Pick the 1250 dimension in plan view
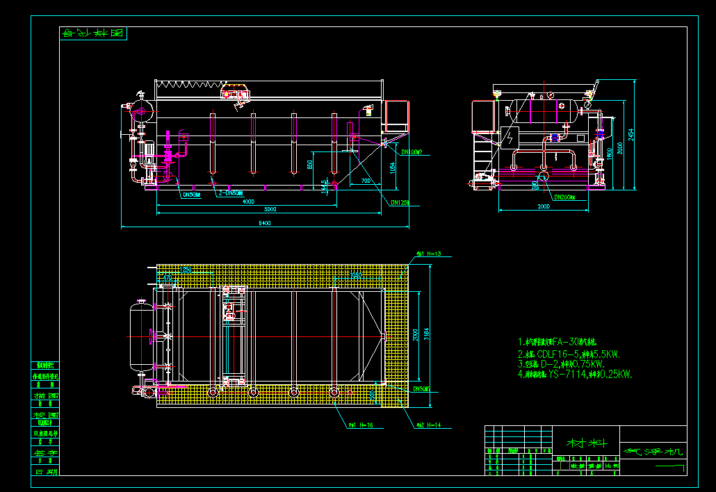The width and height of the screenshot is (716, 492). (x=186, y=269)
